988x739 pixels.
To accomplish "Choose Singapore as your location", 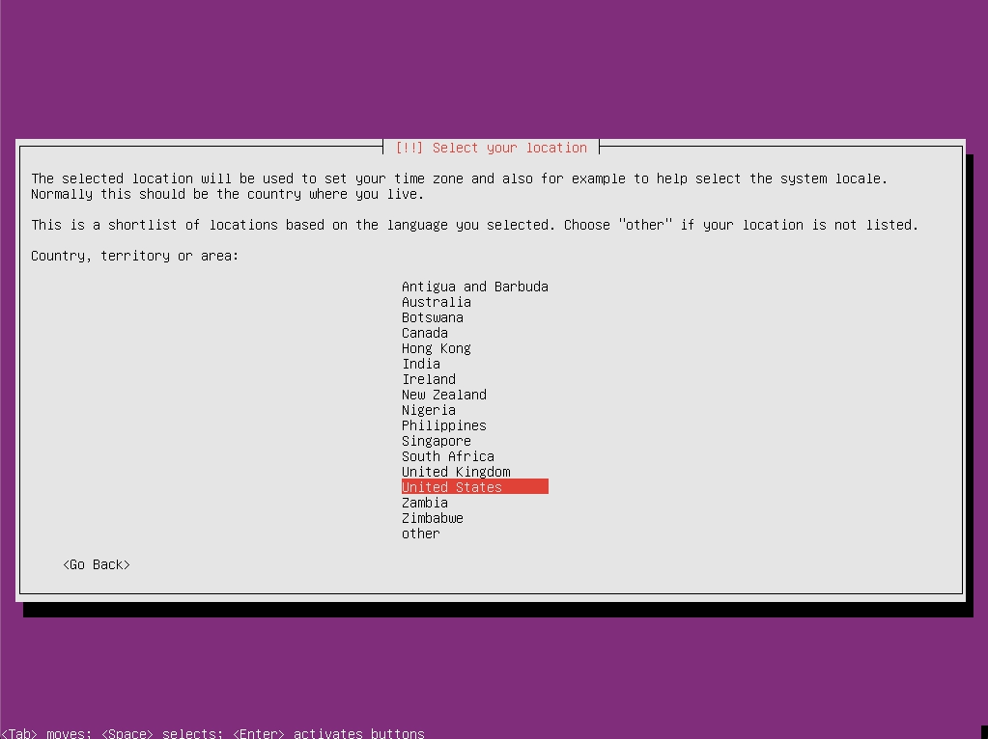I will tap(436, 441).
